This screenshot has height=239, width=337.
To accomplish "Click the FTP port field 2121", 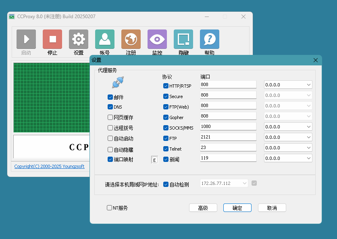I will [x=228, y=137].
